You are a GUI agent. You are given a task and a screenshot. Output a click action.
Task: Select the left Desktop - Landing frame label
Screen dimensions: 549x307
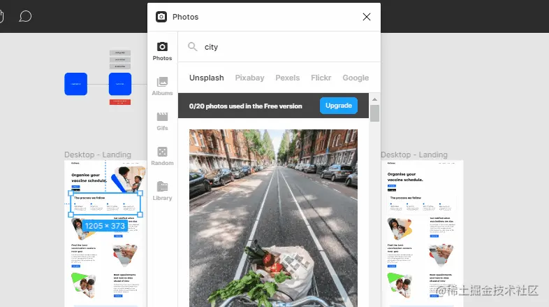coord(98,155)
